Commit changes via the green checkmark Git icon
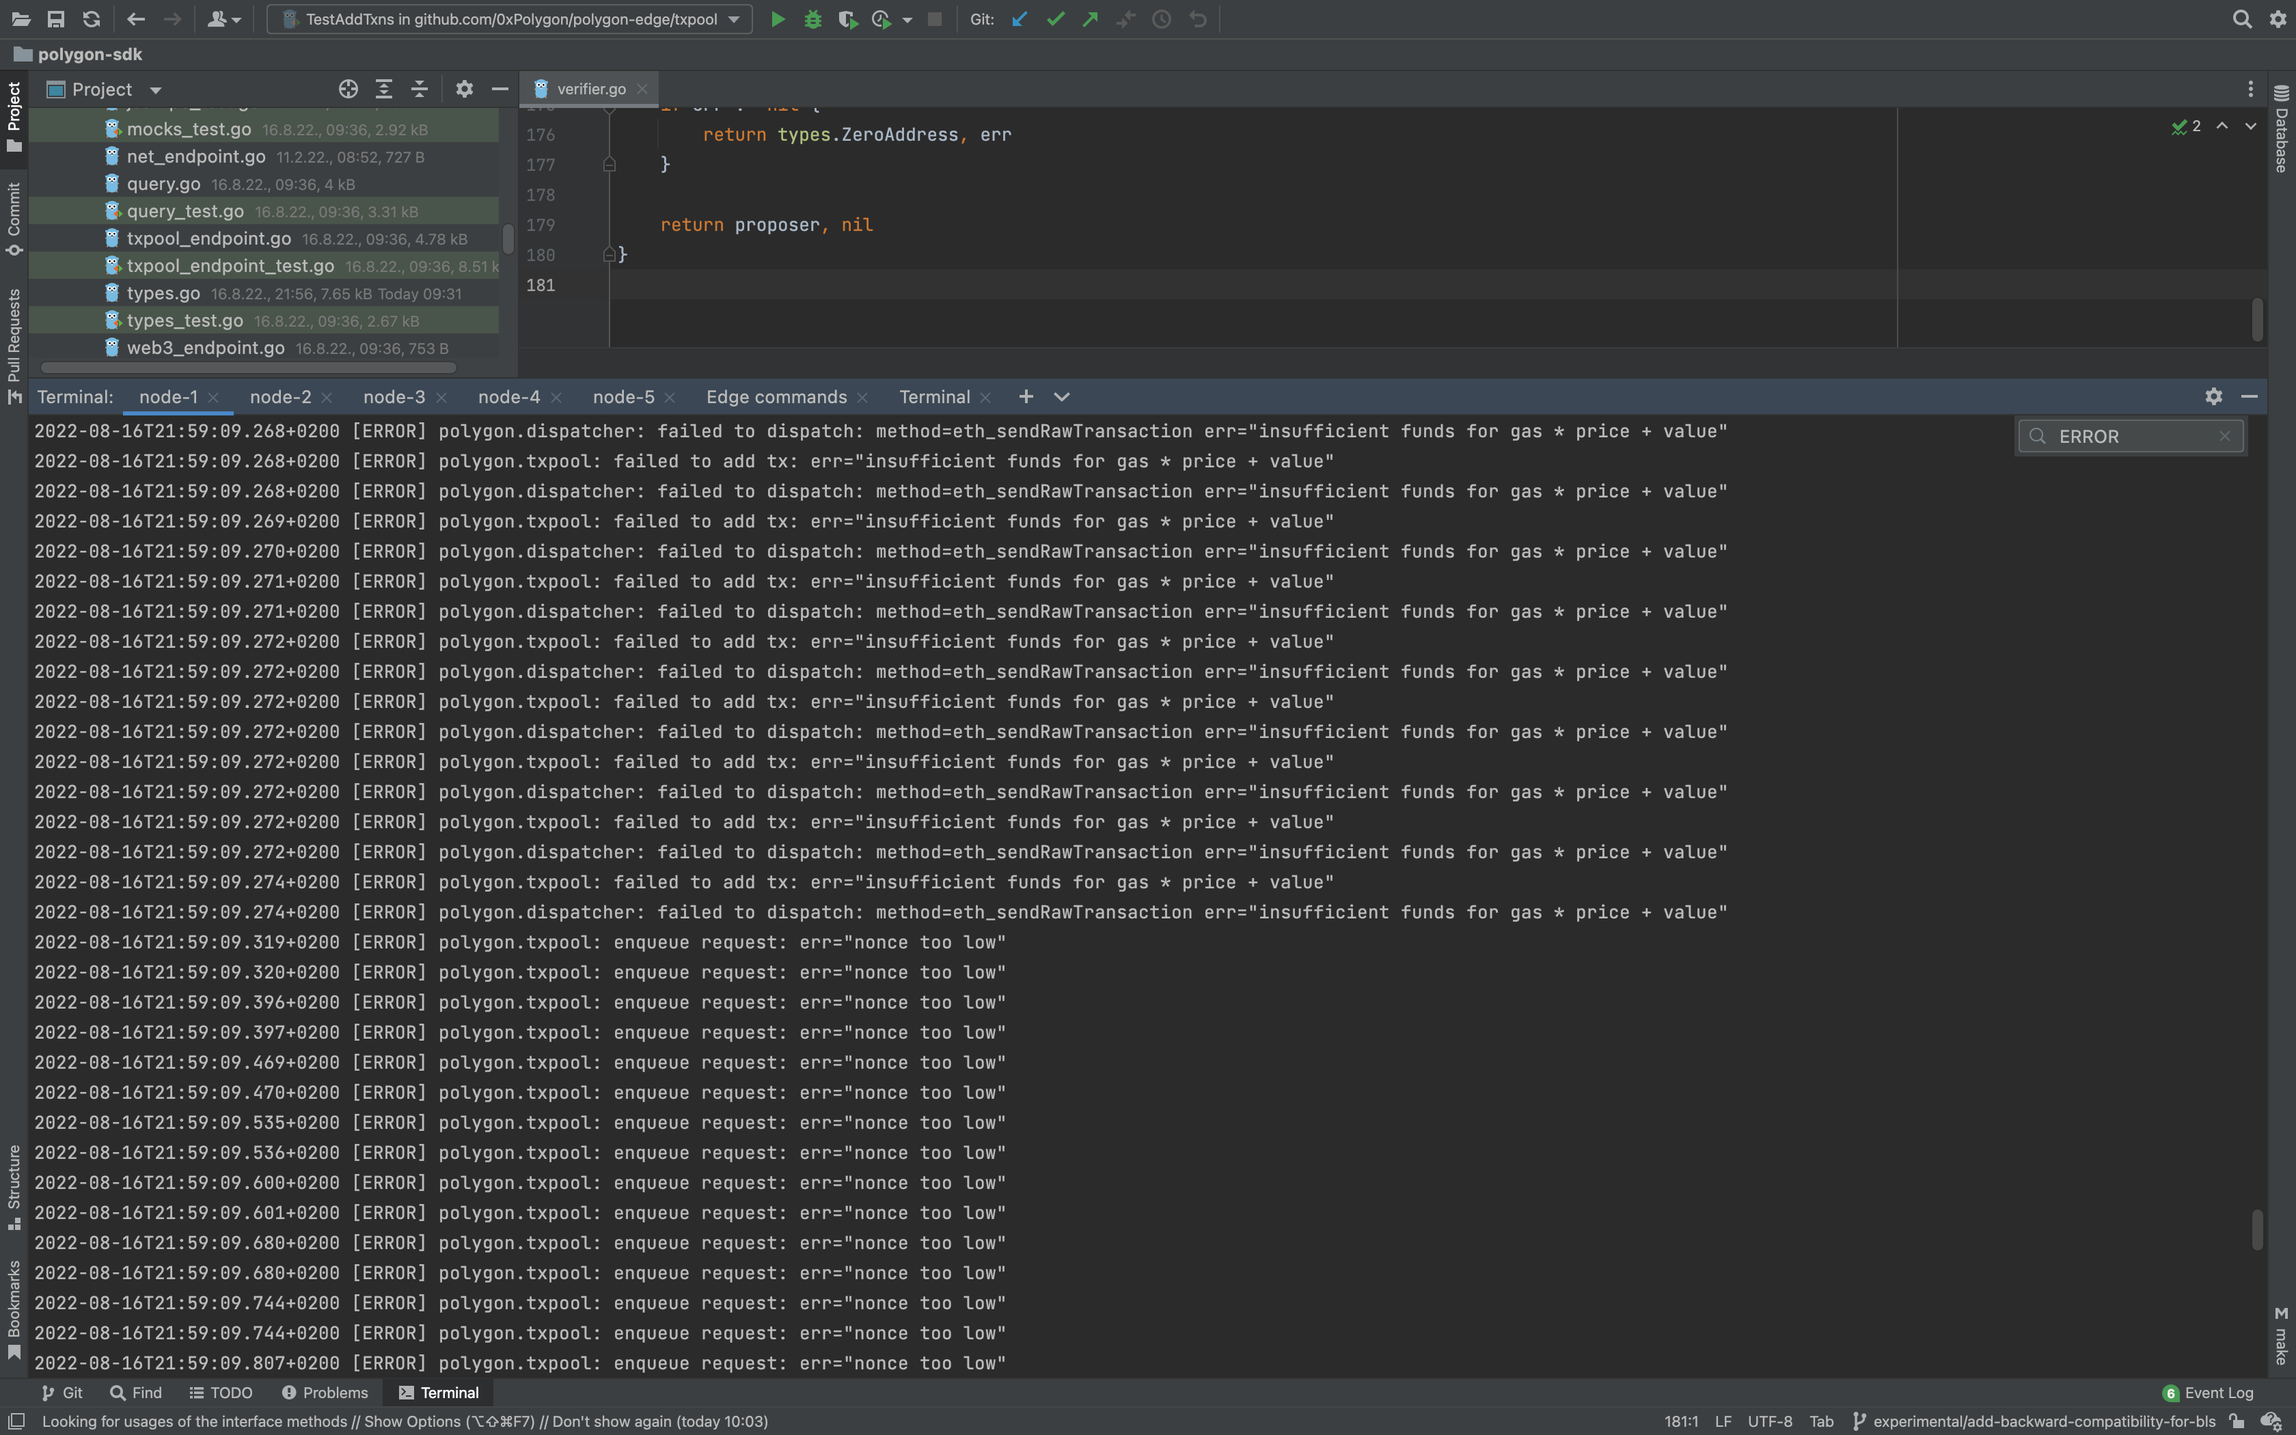 (x=1054, y=19)
